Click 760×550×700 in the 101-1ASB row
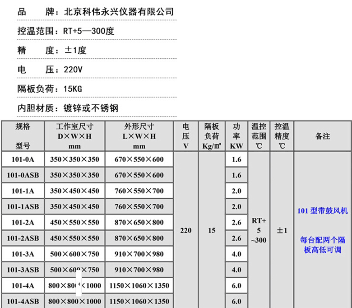The height and width of the screenshot is (308, 352). 139,206
